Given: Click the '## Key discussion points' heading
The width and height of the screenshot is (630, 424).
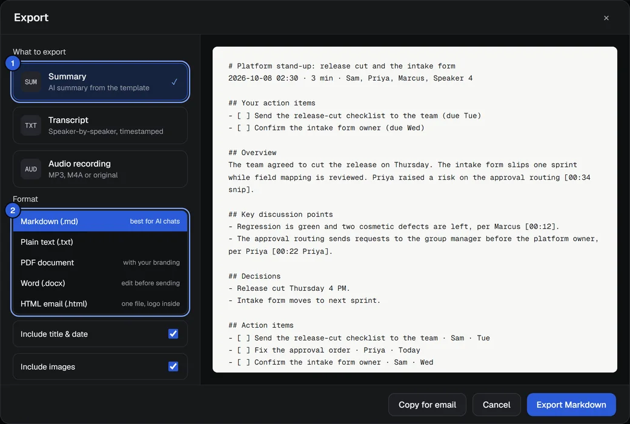Looking at the screenshot, I should coord(280,214).
